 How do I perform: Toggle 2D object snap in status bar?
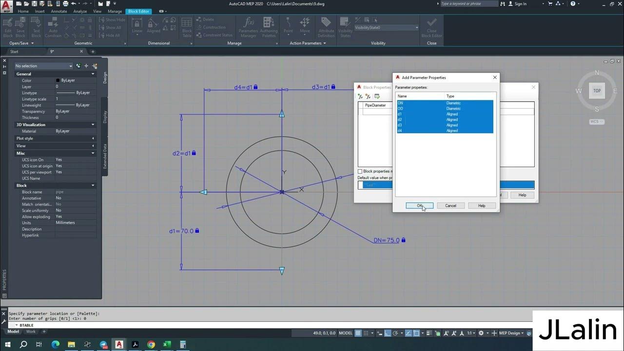[x=417, y=333]
